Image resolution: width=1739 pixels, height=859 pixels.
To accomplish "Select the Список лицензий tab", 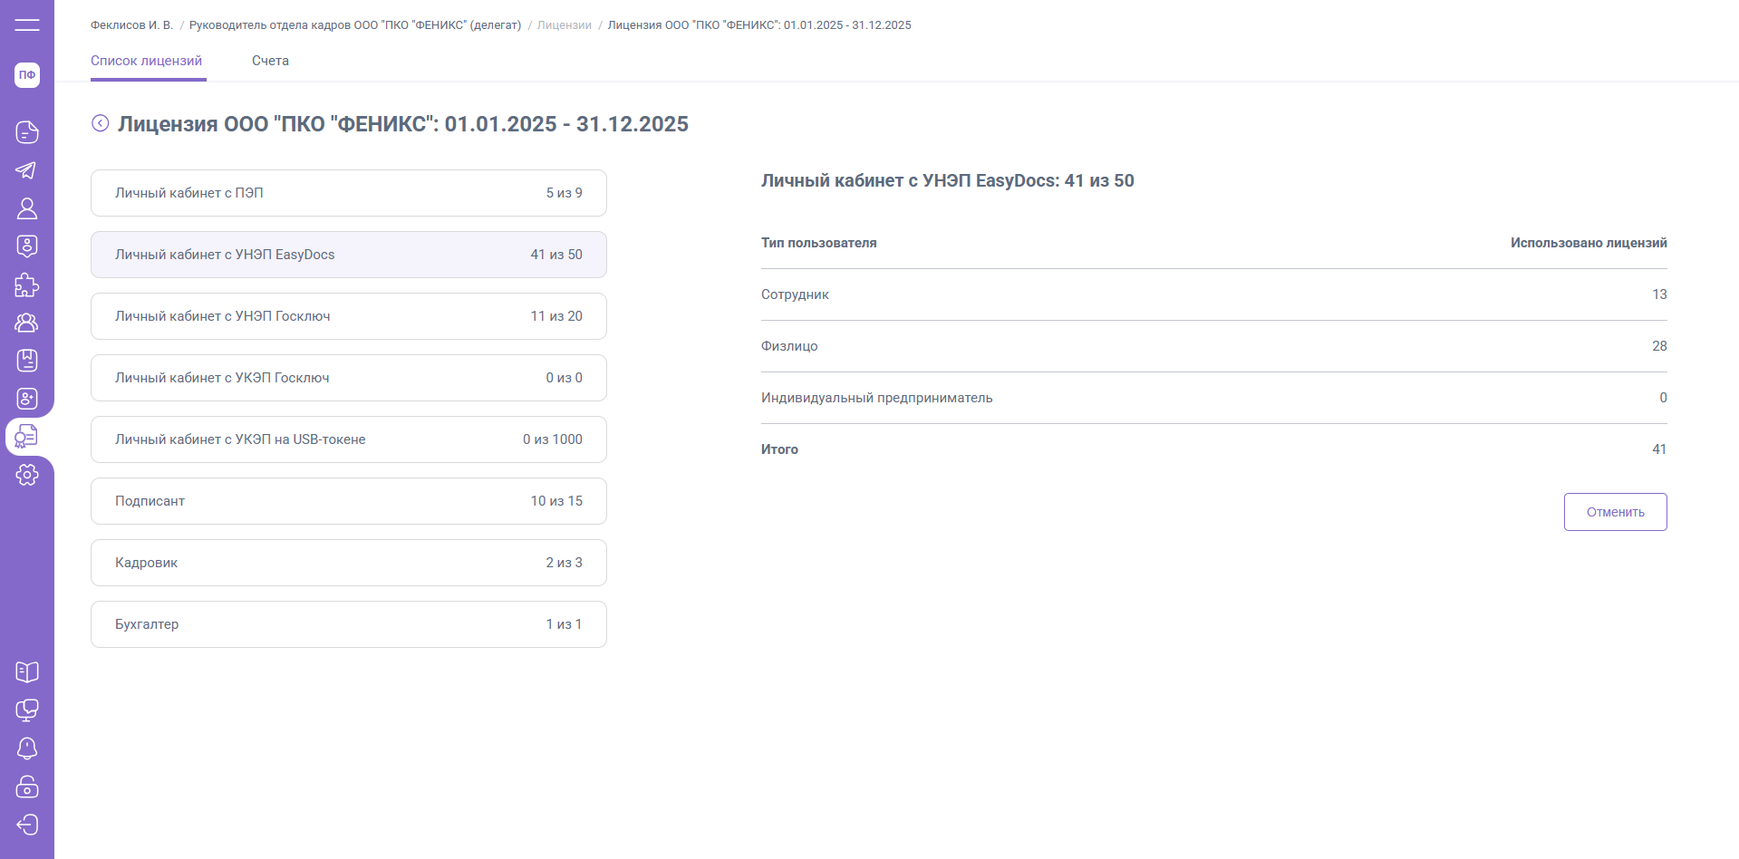I will click(x=147, y=61).
